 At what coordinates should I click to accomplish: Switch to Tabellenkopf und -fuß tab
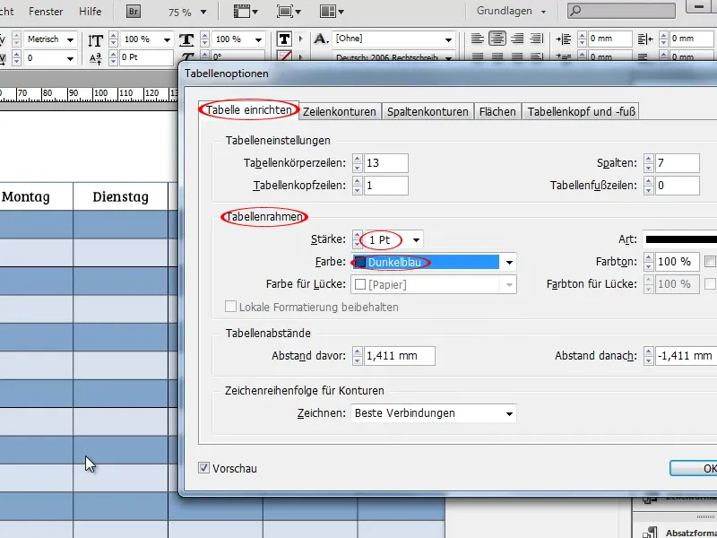click(581, 111)
